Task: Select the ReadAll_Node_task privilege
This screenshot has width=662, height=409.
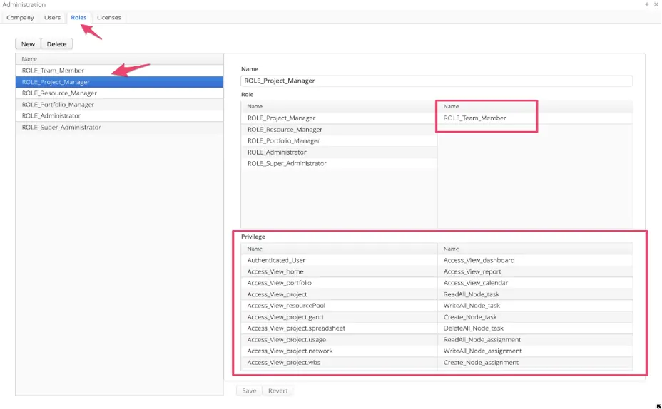Action: pyautogui.click(x=535, y=294)
